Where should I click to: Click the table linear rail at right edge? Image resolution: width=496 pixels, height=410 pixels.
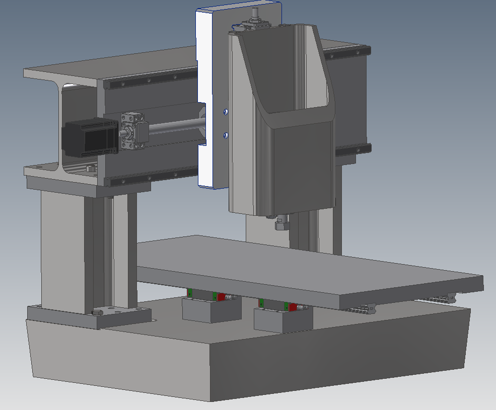click(438, 299)
